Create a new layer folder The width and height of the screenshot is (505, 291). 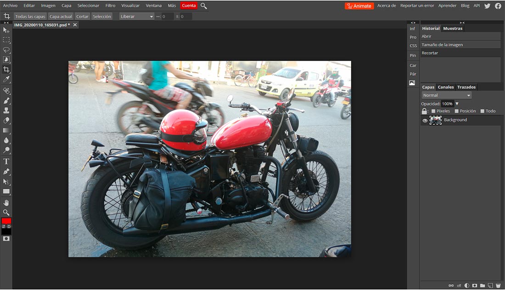pos(483,285)
